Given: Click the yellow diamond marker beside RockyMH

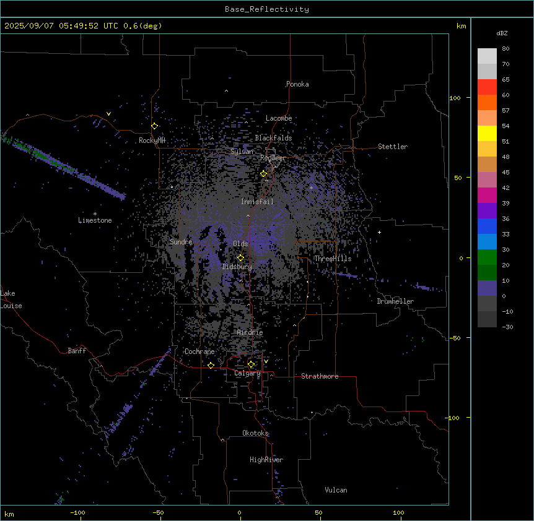Looking at the screenshot, I should coord(155,126).
